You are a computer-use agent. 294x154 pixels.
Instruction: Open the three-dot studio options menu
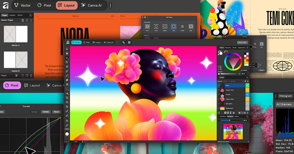[x=111, y=5]
